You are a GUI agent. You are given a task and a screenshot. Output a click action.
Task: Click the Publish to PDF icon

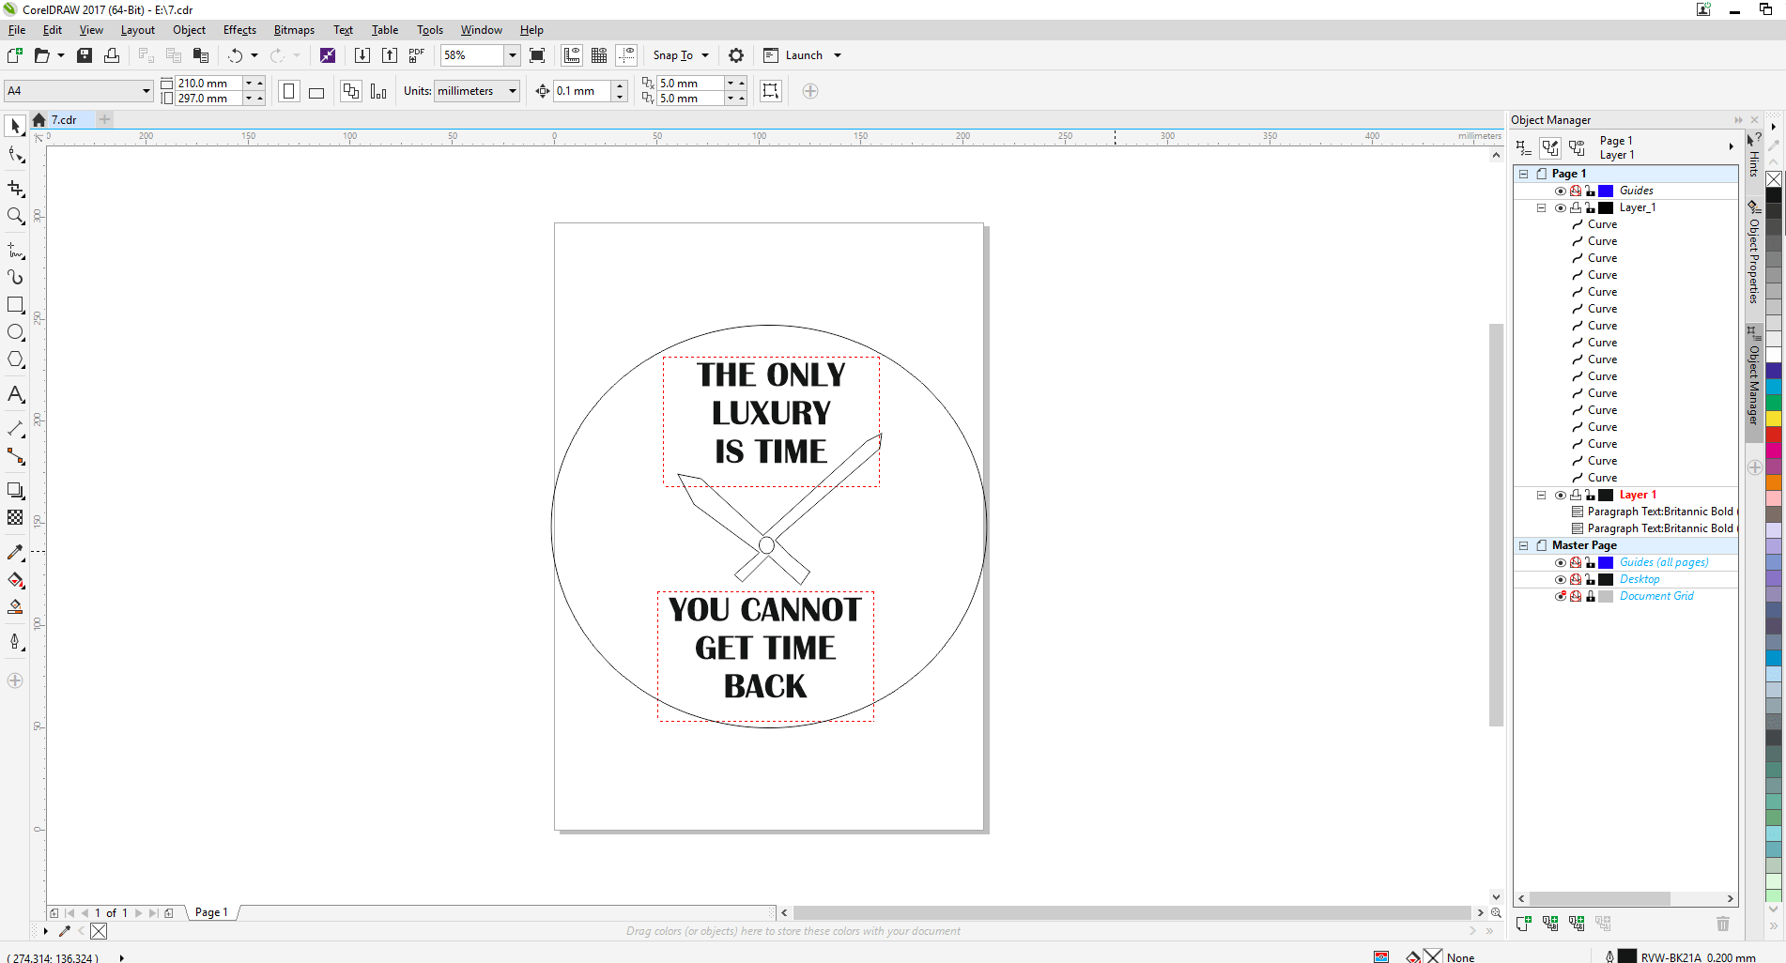tap(417, 55)
